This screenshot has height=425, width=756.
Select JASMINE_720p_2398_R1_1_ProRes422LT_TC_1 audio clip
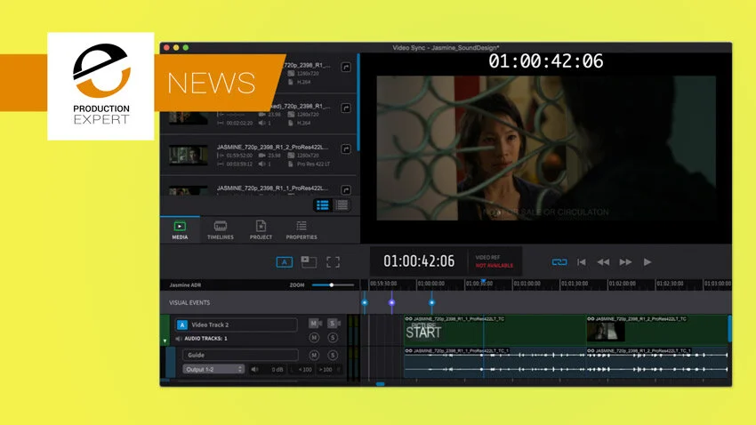tap(495, 362)
